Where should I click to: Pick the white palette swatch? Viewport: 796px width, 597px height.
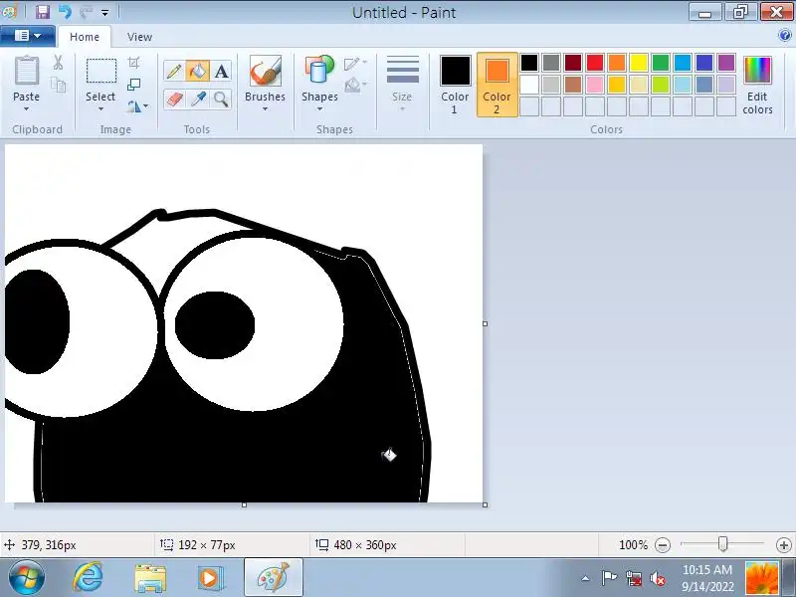(529, 85)
